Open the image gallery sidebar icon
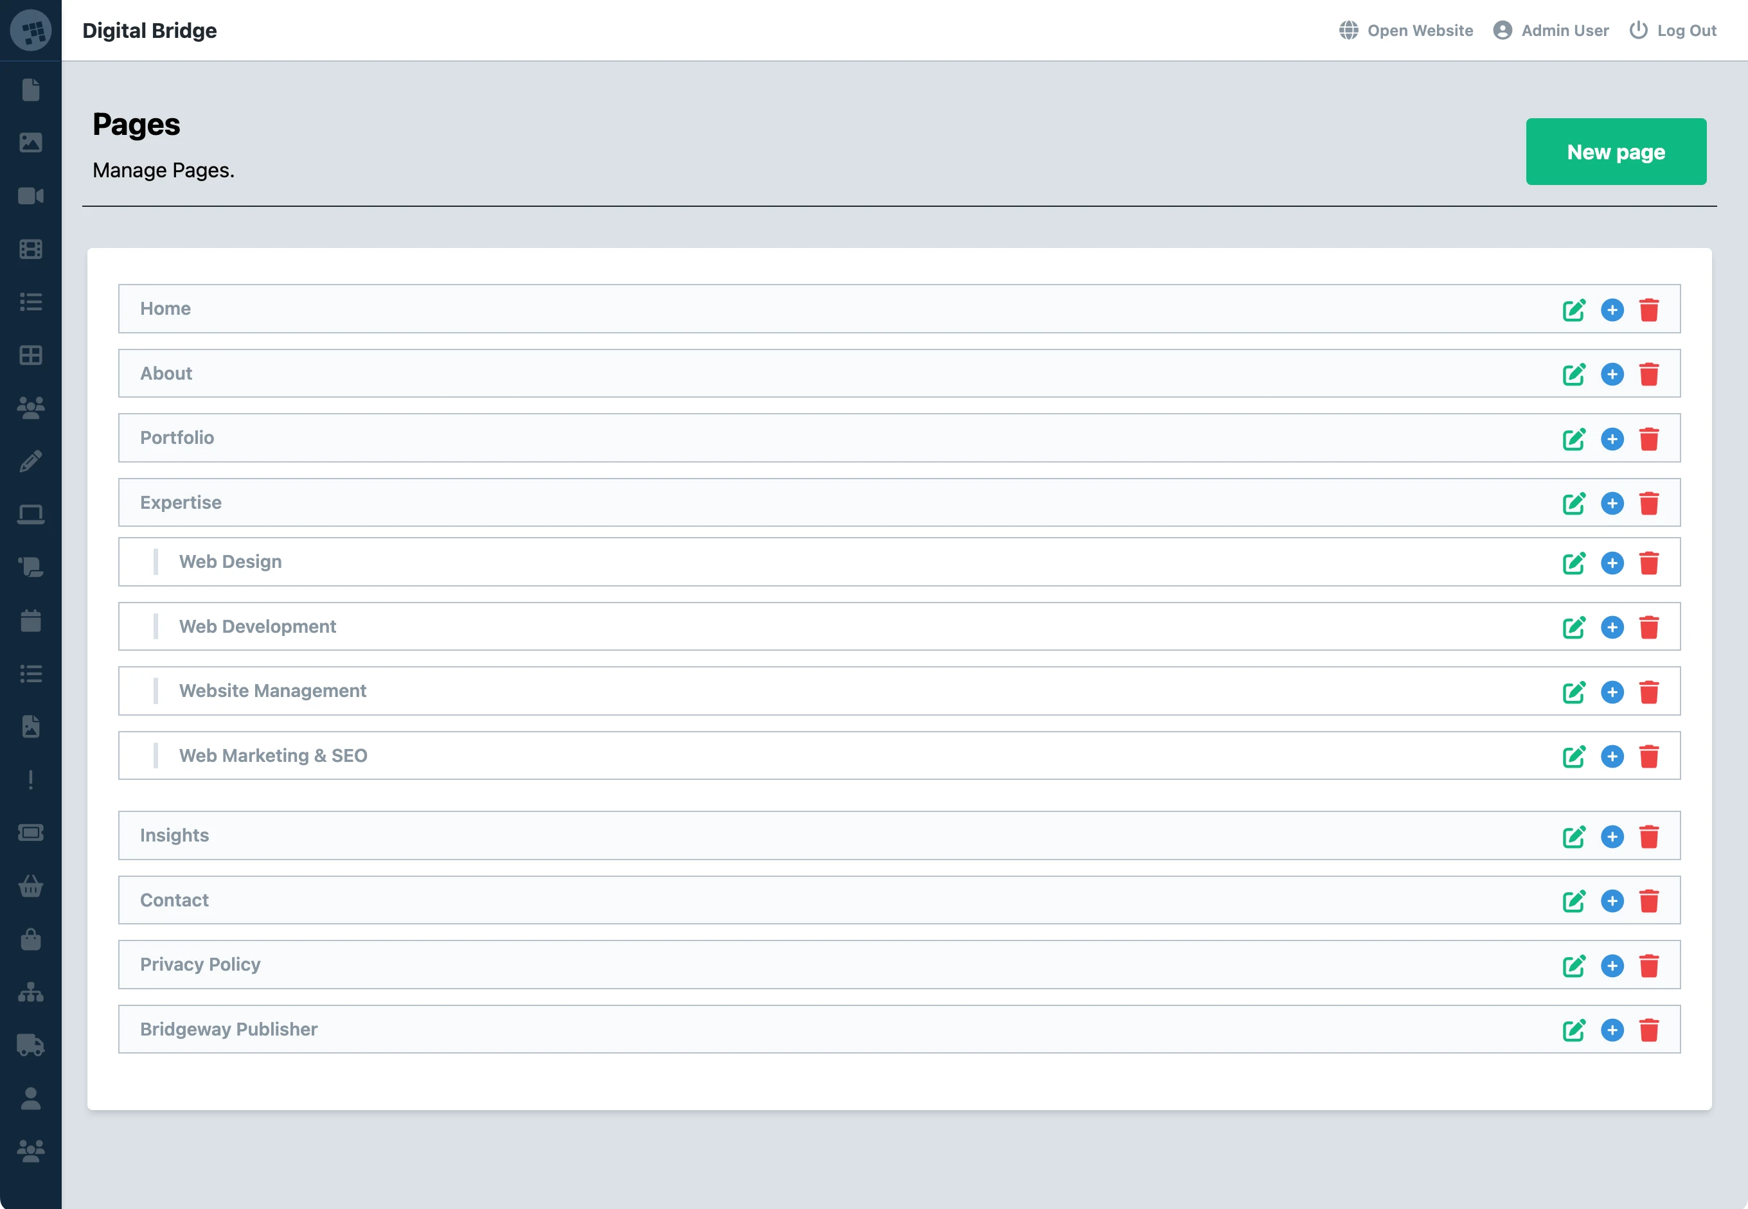Viewport: 1748px width, 1209px height. [30, 143]
